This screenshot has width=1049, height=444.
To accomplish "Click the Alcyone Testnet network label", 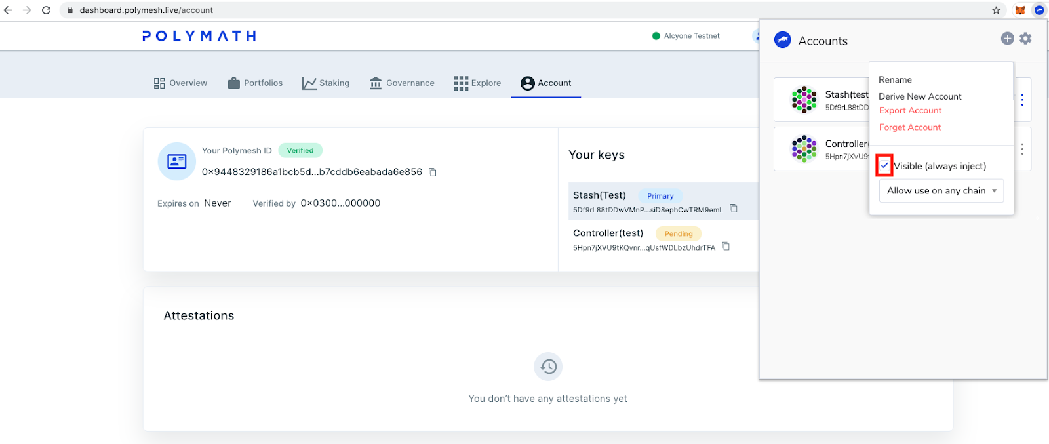I will coord(692,36).
